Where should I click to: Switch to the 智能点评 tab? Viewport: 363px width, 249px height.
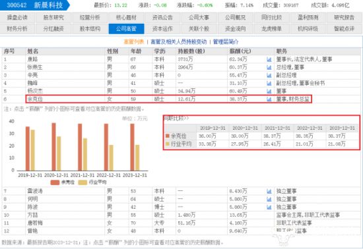(x=345, y=28)
